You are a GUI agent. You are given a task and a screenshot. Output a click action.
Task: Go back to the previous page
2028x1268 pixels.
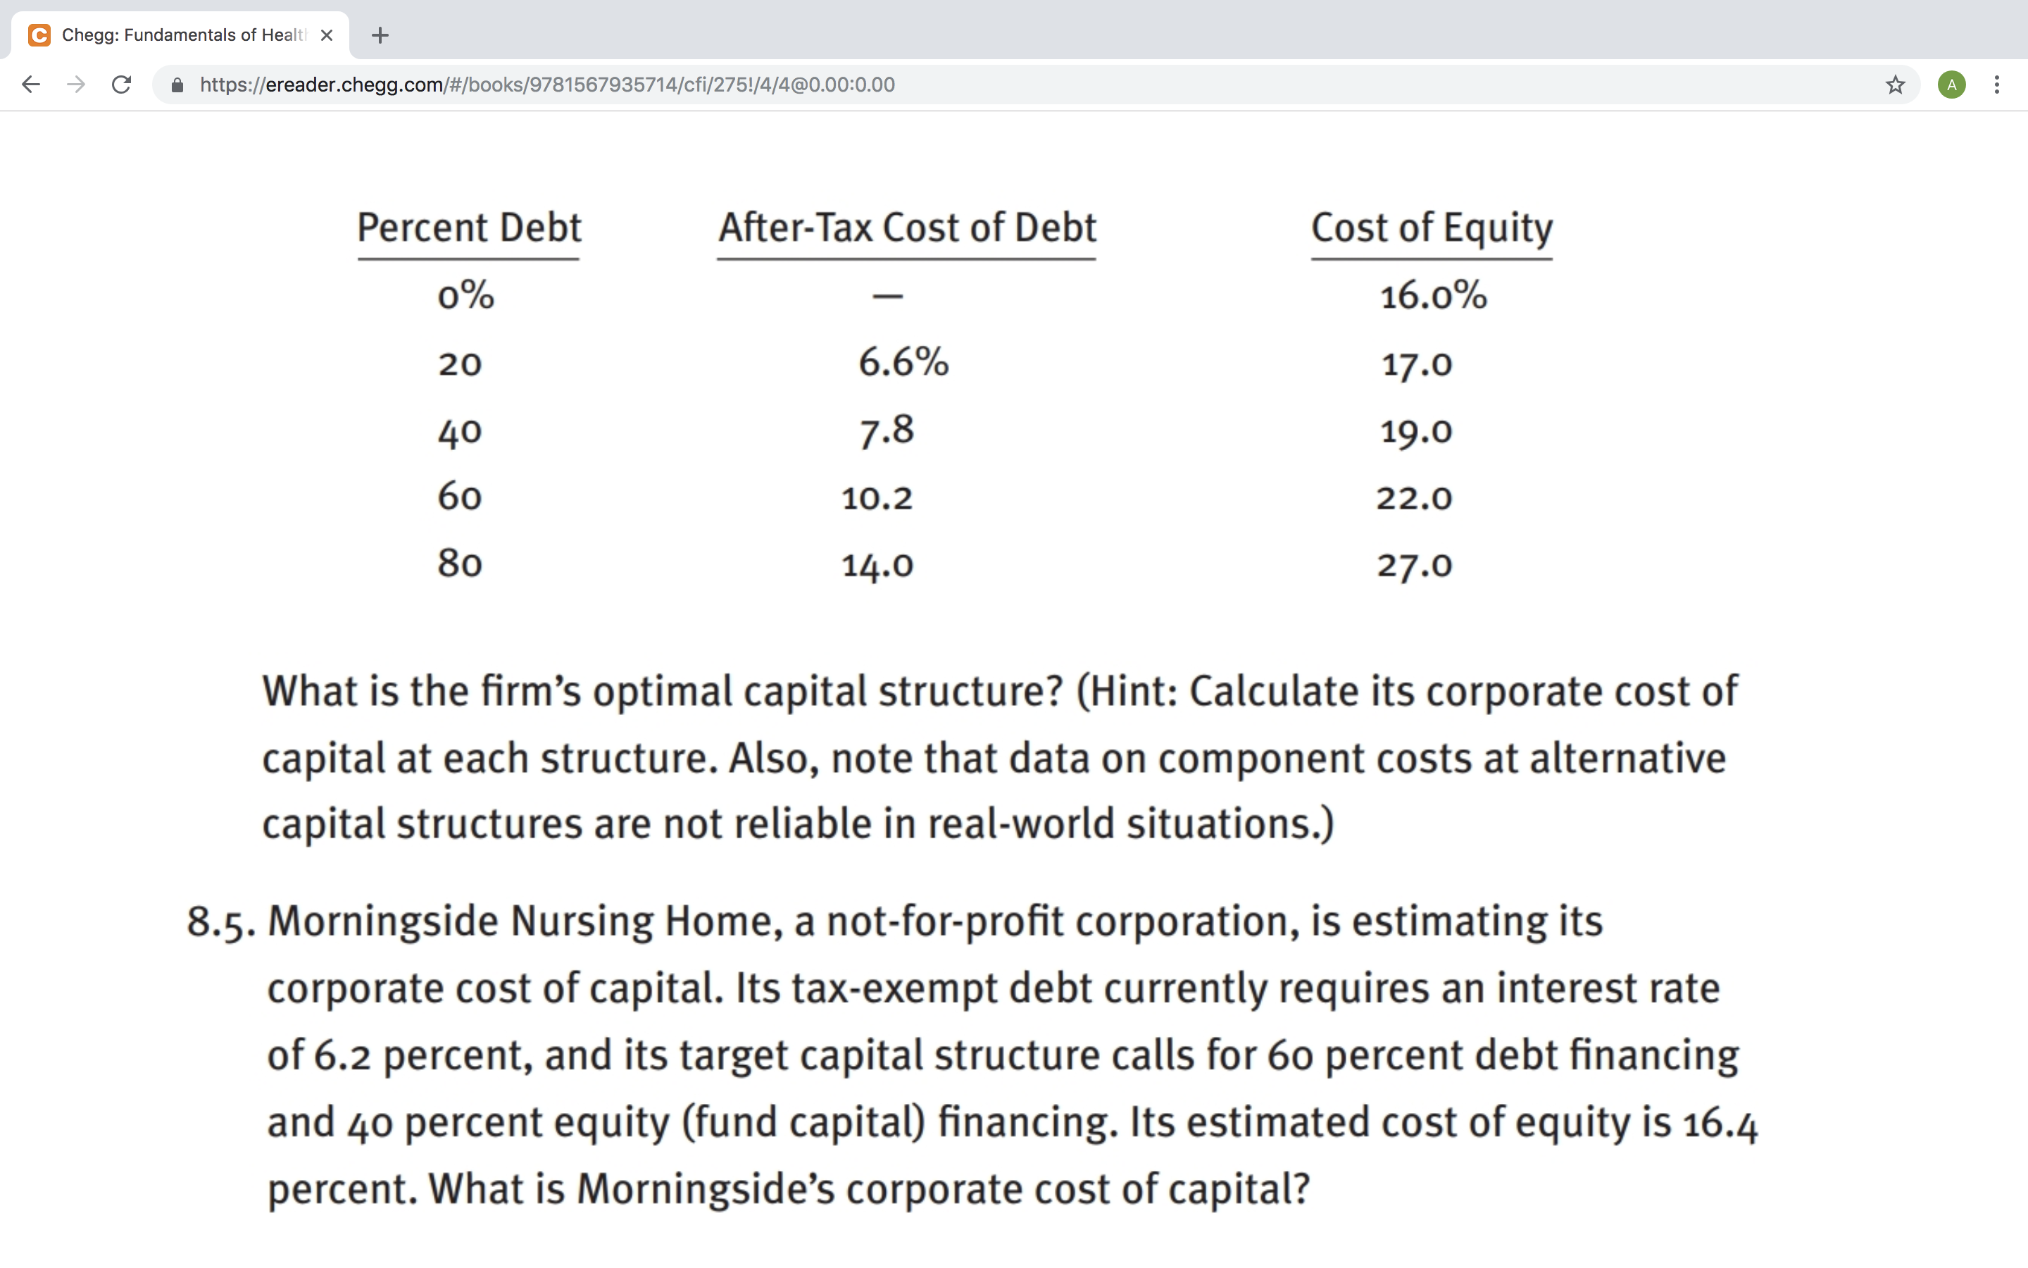point(31,85)
